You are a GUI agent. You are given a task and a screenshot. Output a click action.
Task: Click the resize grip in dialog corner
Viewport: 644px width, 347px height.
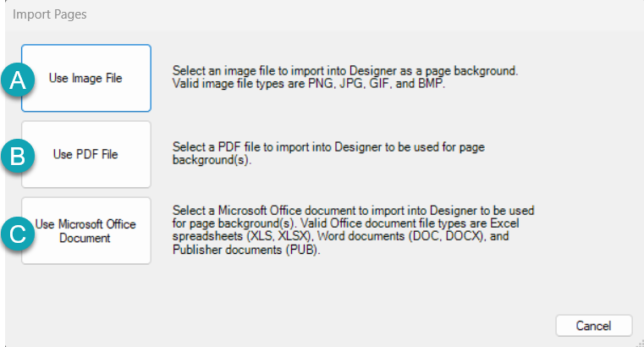click(x=640, y=344)
